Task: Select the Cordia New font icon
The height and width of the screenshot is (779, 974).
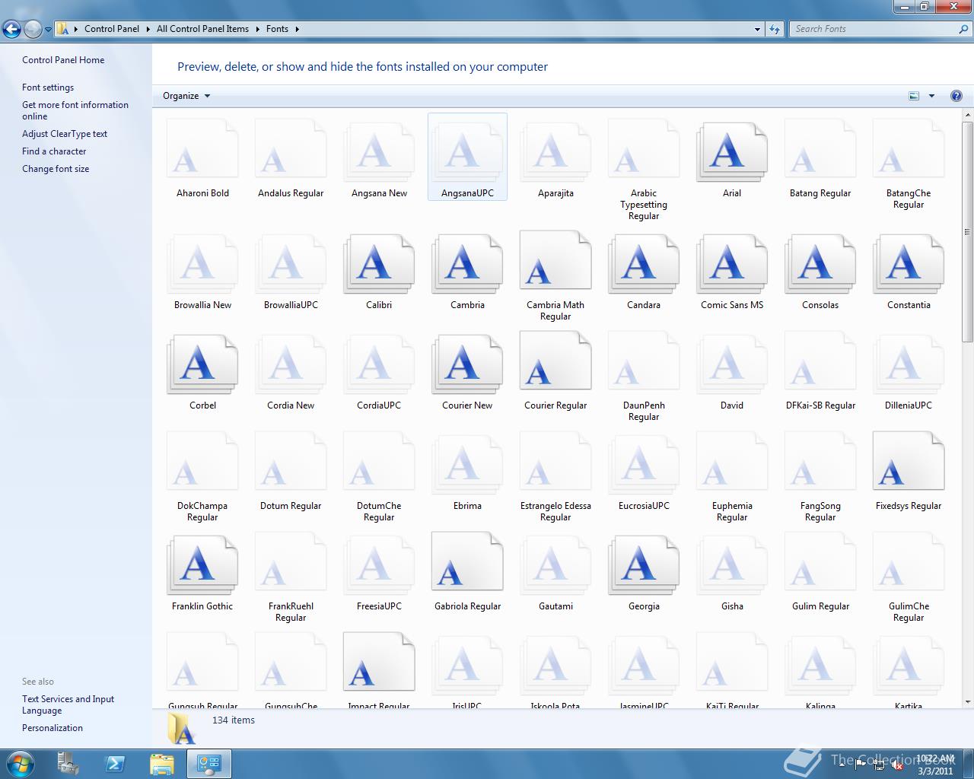Action: [290, 363]
